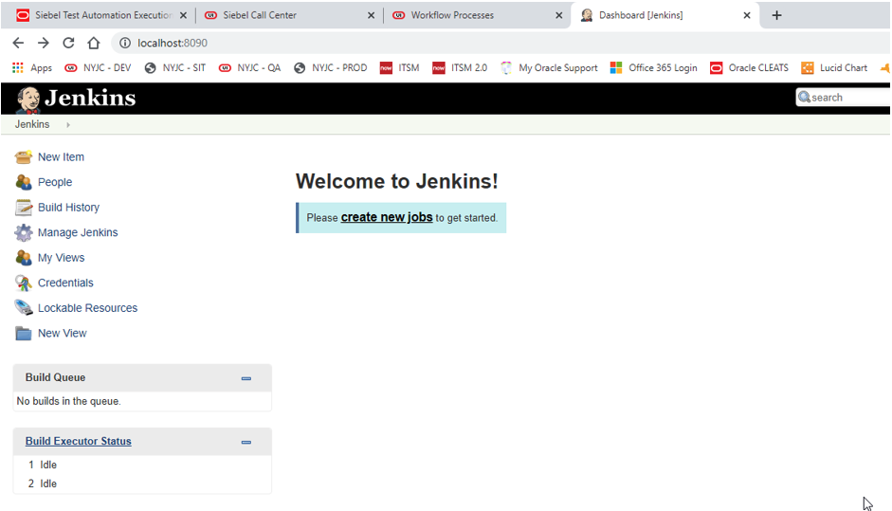
Task: Open the New Item link
Action: [61, 157]
